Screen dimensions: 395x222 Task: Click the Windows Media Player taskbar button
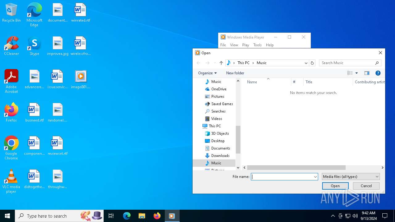(x=172, y=216)
